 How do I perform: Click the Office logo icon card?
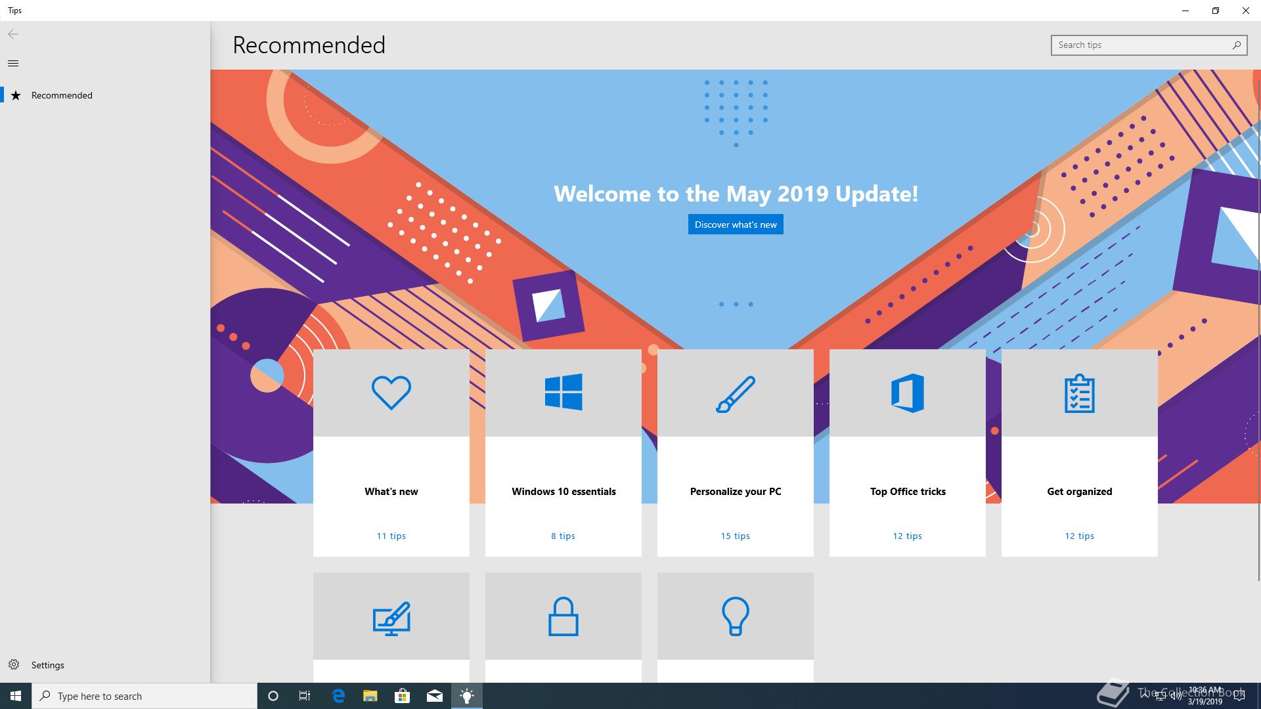click(x=907, y=393)
